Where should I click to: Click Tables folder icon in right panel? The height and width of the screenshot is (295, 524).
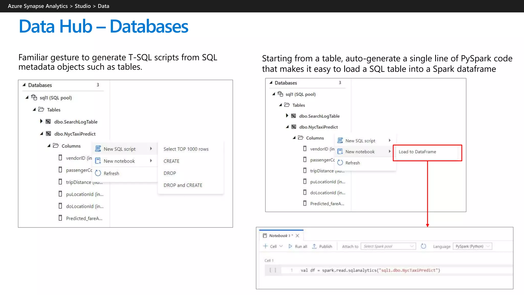pyautogui.click(x=287, y=105)
